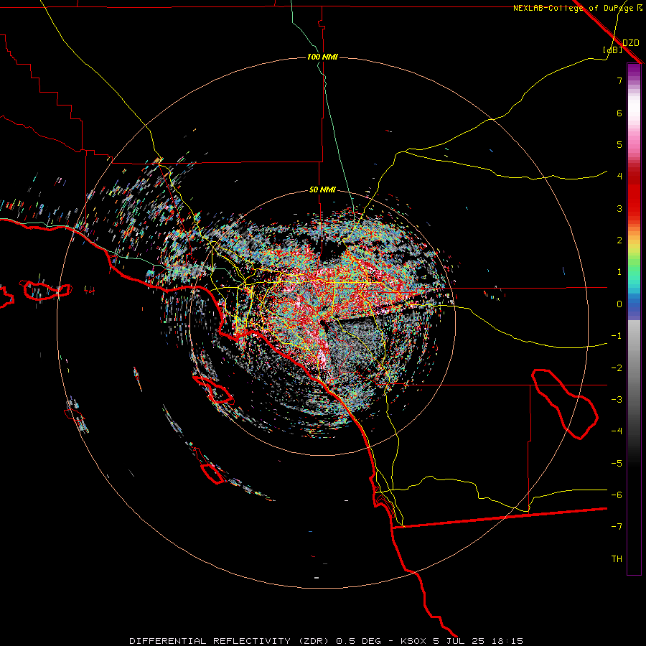The width and height of the screenshot is (646, 646).
Task: Click the color scale value -2
Action: (x=617, y=368)
